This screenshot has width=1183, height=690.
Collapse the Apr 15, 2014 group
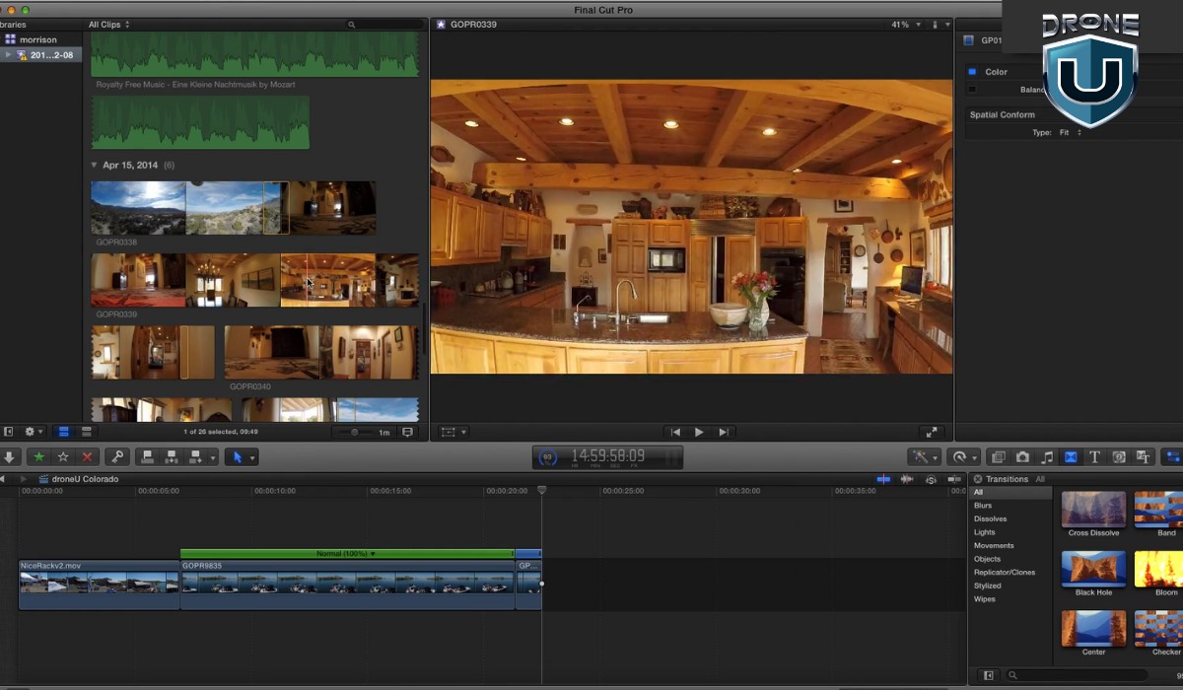click(95, 166)
